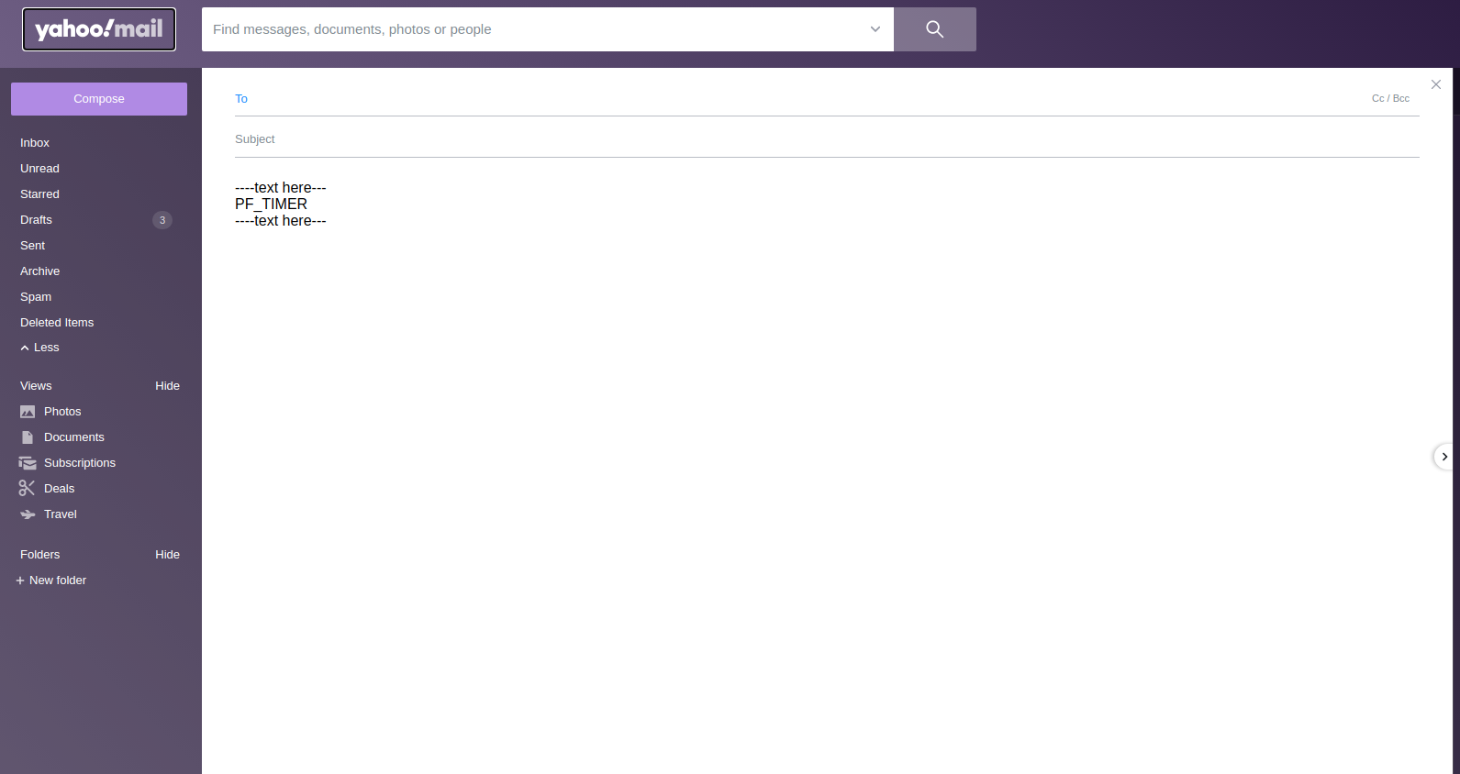Open the Archive folder
This screenshot has height=774, width=1460.
click(39, 271)
